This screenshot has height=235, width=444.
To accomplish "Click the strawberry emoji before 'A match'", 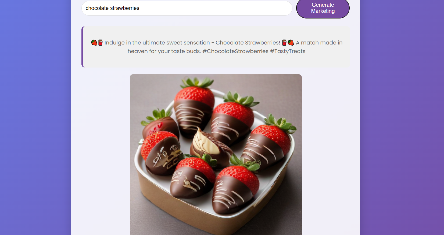I will (x=291, y=43).
